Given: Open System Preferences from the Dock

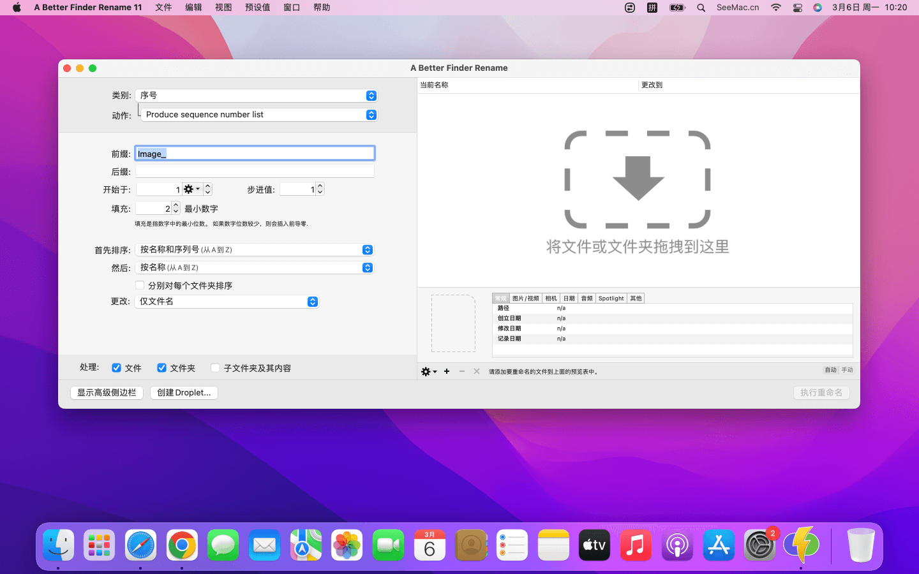Looking at the screenshot, I should [759, 545].
